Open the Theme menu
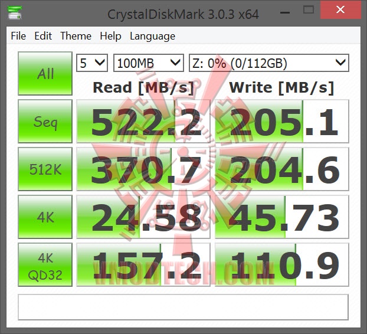The image size is (367, 334). [x=76, y=36]
